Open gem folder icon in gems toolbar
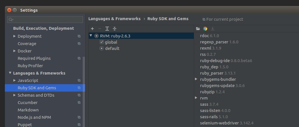Screen dimensions: 299x127 [198, 29]
